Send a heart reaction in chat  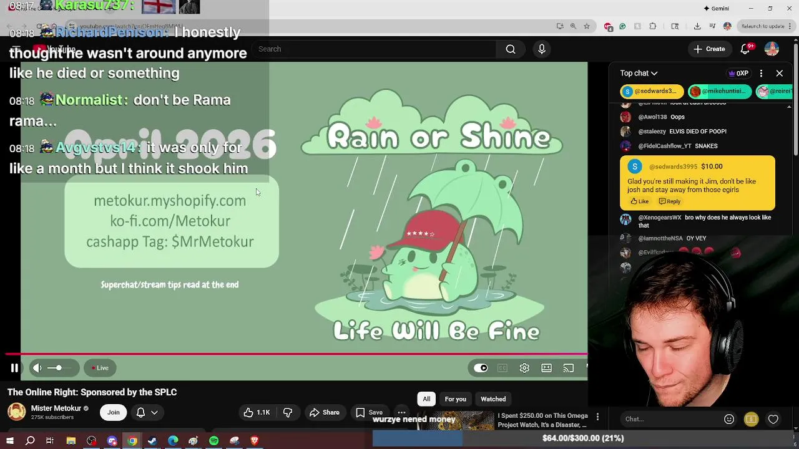coord(773,419)
